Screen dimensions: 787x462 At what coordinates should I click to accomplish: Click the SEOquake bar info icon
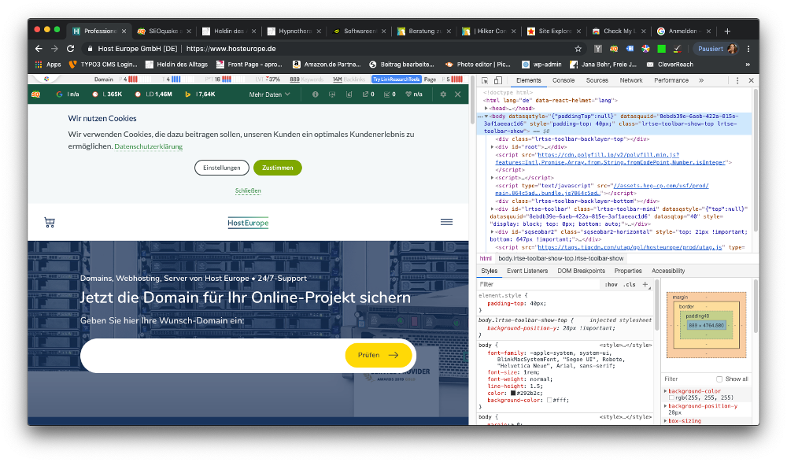(x=316, y=94)
